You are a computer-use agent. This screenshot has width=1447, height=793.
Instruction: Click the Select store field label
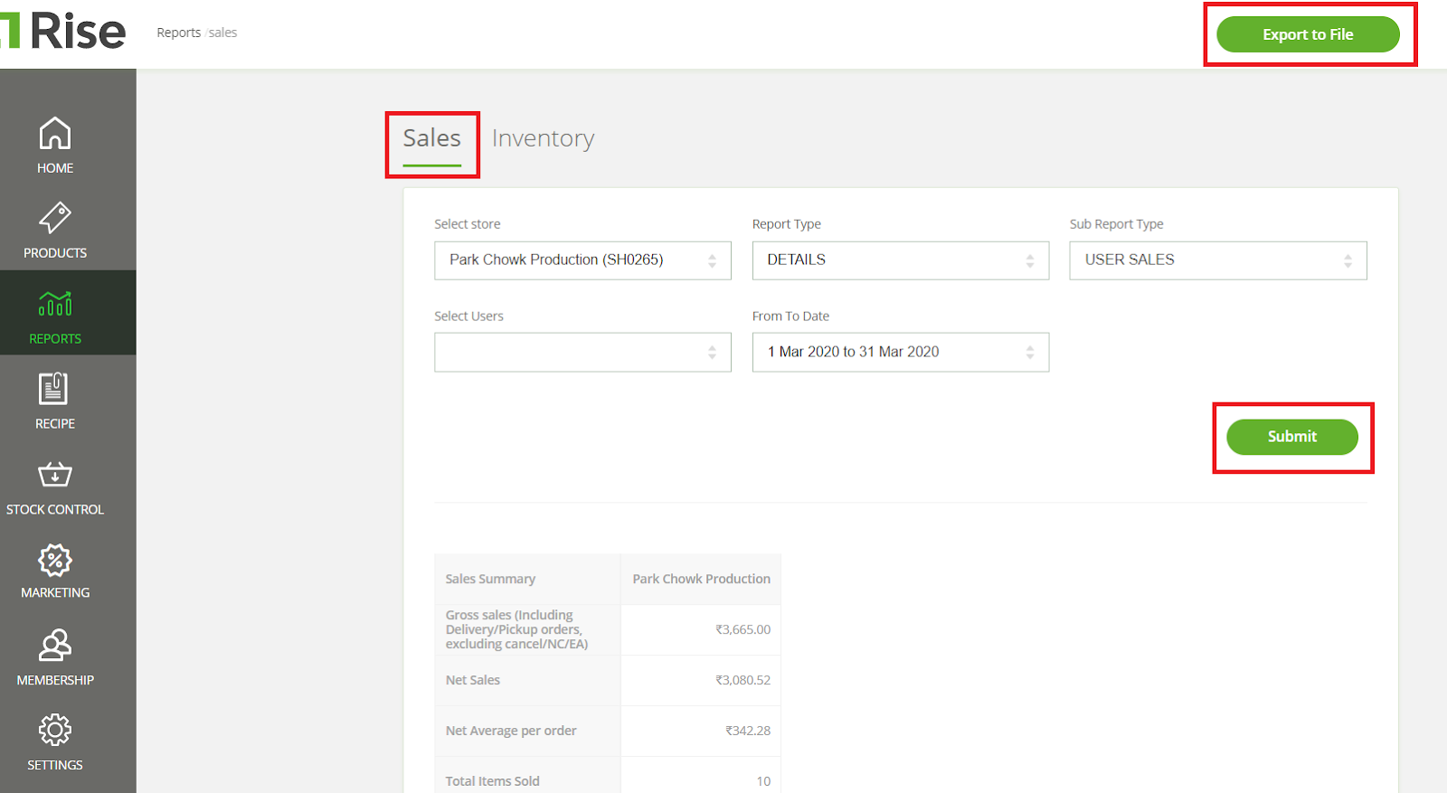click(x=467, y=224)
